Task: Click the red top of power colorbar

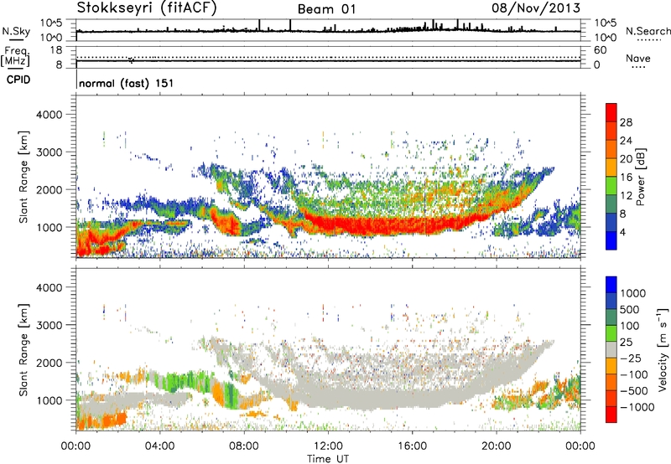Action: (x=611, y=112)
